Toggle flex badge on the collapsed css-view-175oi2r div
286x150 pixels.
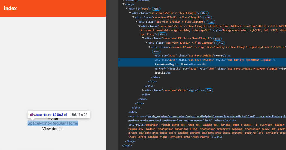pyautogui.click(x=209, y=90)
